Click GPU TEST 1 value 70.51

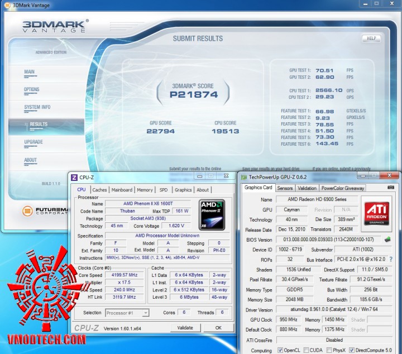324,70
